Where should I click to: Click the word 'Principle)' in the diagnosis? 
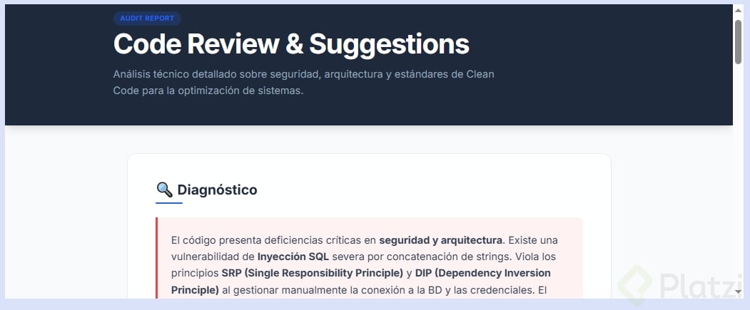point(195,290)
